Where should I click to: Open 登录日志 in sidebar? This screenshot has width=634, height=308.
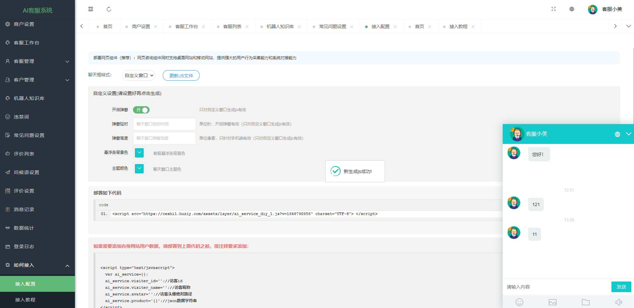[37, 246]
